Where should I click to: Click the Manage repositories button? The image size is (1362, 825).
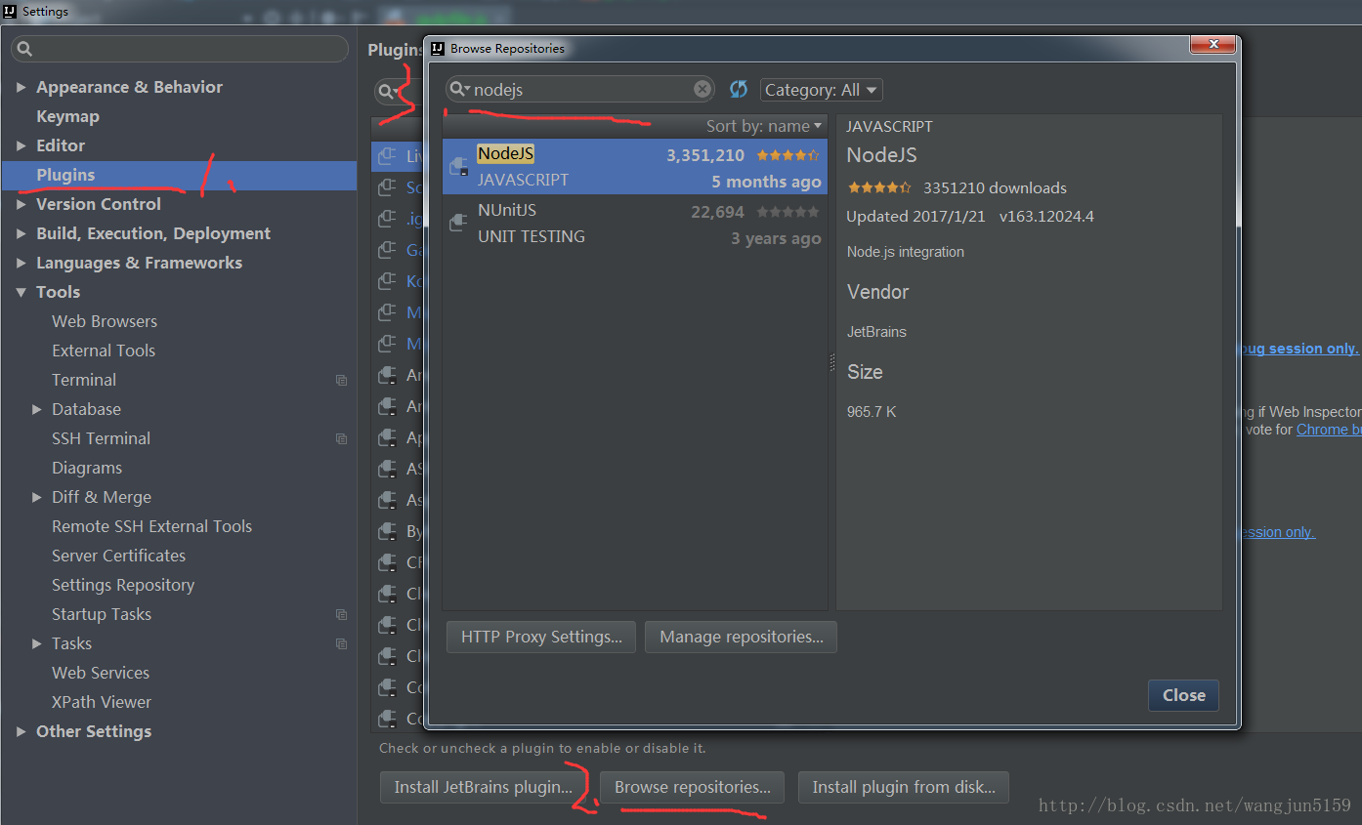742,637
